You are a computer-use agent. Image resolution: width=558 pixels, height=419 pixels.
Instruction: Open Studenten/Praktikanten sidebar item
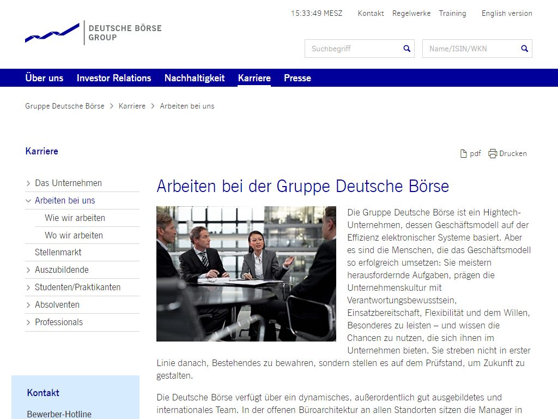pos(77,288)
